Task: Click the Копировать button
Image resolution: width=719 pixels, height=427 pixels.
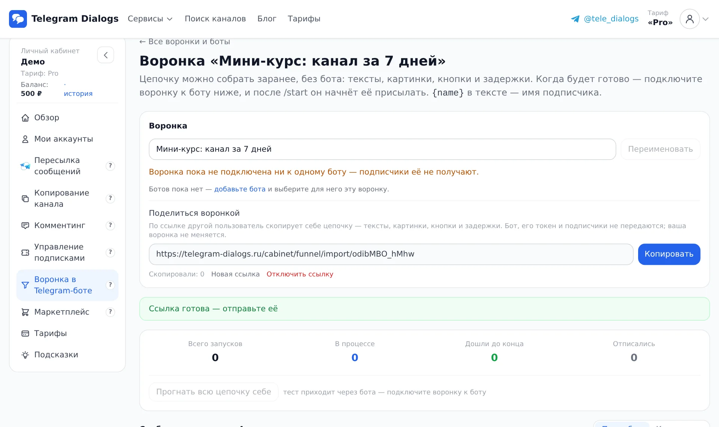Action: click(x=669, y=254)
